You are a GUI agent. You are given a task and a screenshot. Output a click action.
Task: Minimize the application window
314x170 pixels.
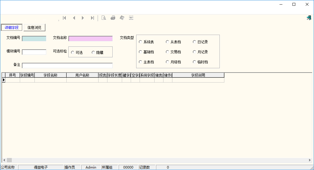[281, 4]
